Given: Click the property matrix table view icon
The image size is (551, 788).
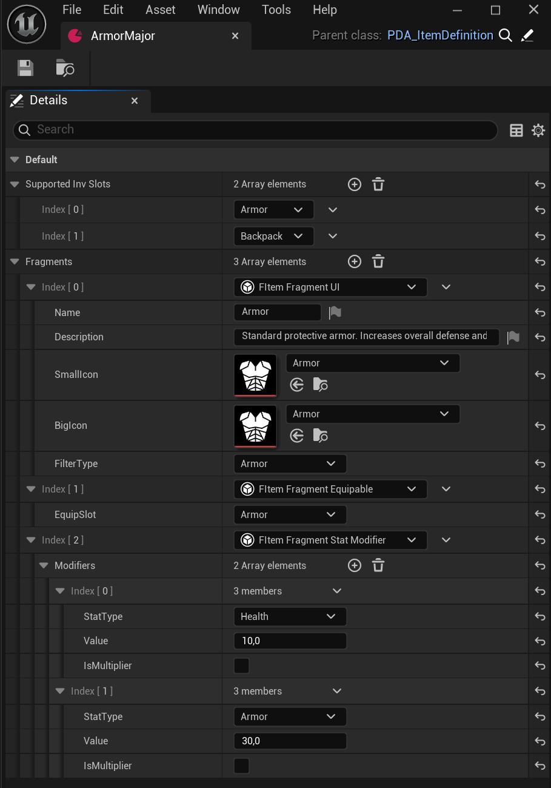Looking at the screenshot, I should (x=516, y=130).
